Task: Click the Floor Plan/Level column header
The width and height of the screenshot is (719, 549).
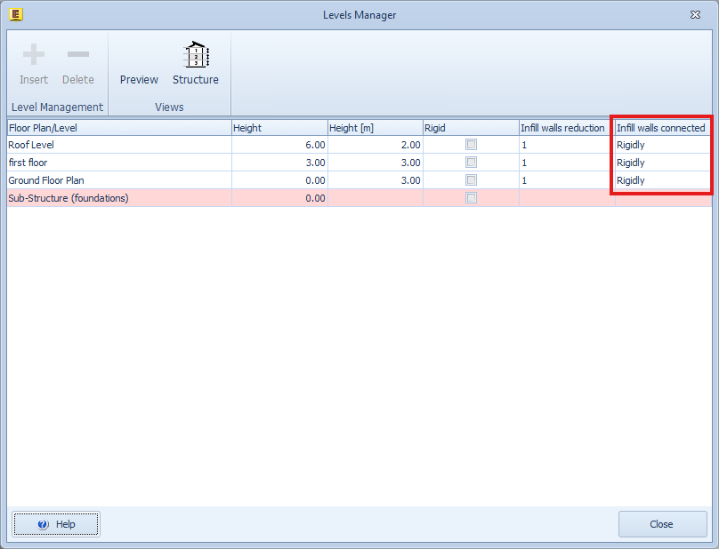Action: [118, 128]
